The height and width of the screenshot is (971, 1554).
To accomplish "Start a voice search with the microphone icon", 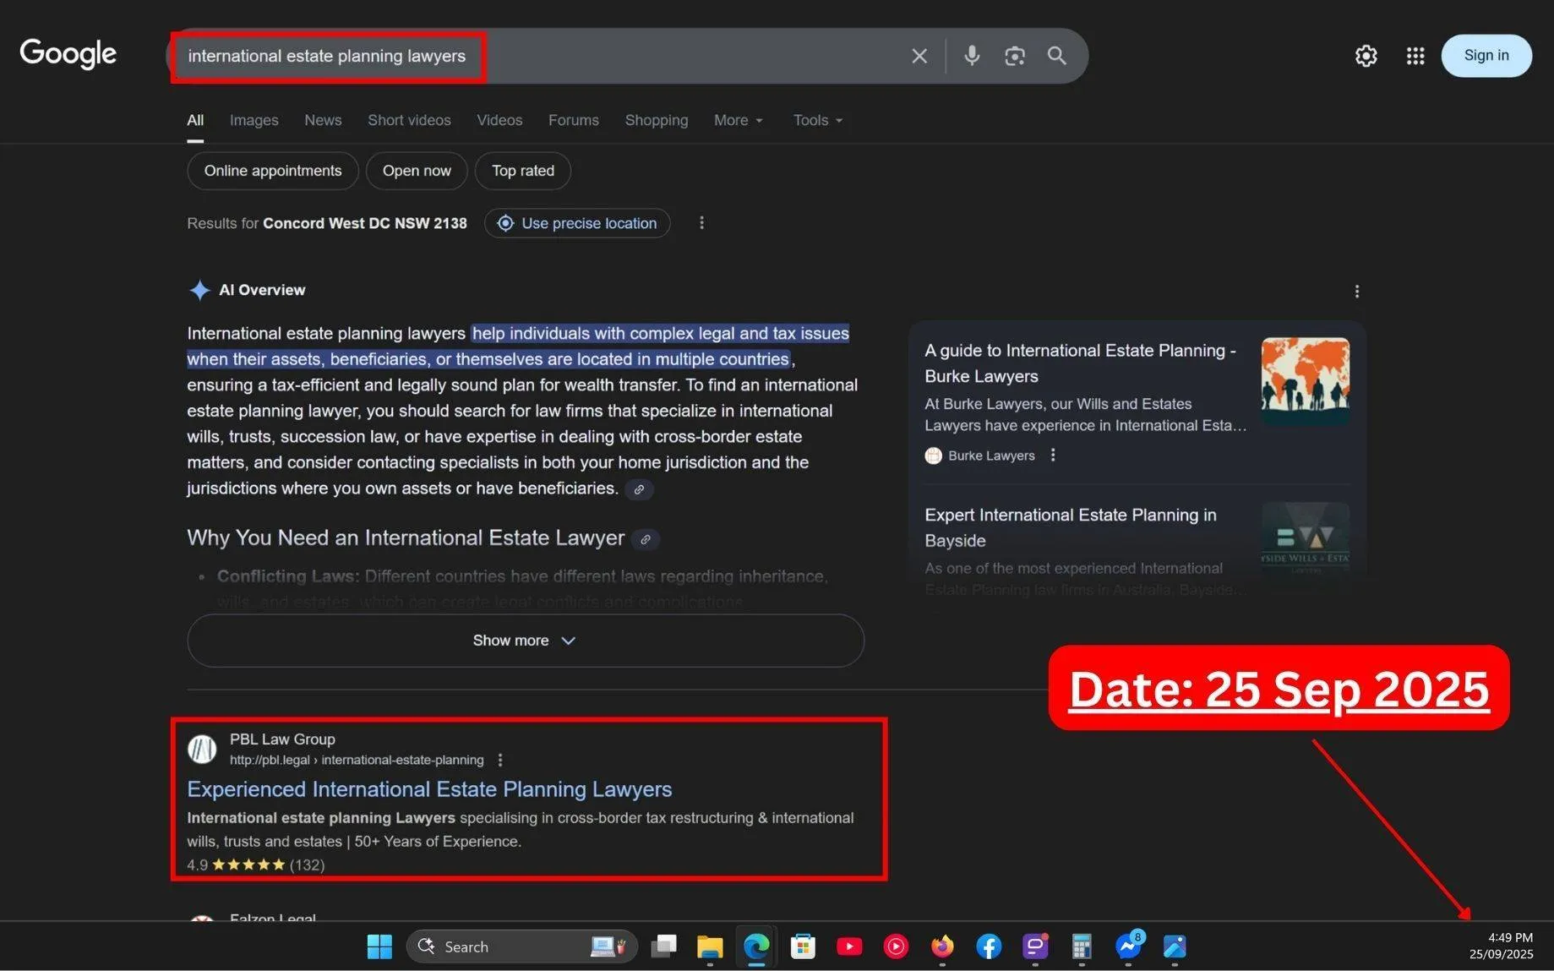I will click(x=972, y=56).
